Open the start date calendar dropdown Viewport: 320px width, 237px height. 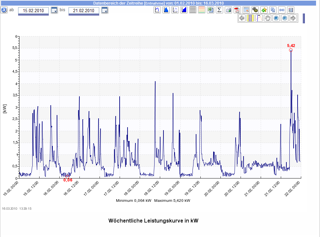pos(54,10)
